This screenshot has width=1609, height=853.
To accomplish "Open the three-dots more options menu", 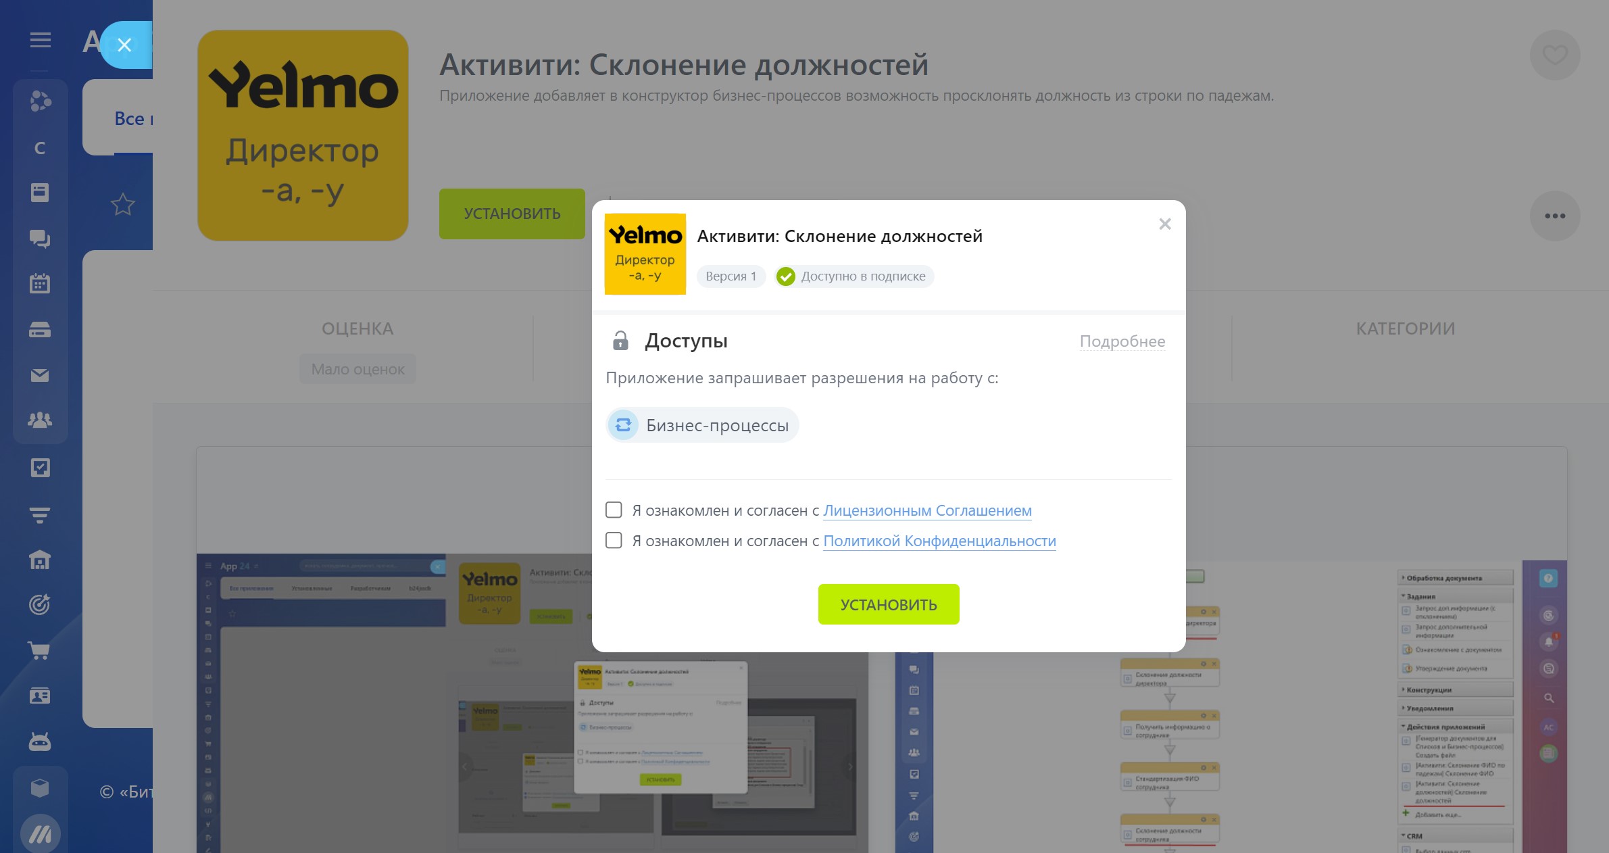I will point(1554,216).
